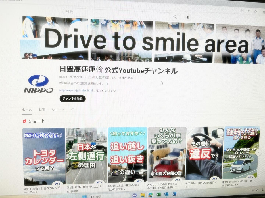This screenshot has width=265, height=198.
Task: Click the title '追い越しと追い抜きの違い、分かりますか？'
Action: (x=124, y=187)
